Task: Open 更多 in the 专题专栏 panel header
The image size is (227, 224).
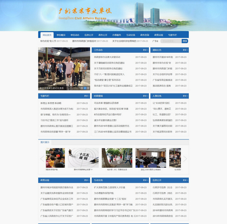Action: (x=87, y=96)
